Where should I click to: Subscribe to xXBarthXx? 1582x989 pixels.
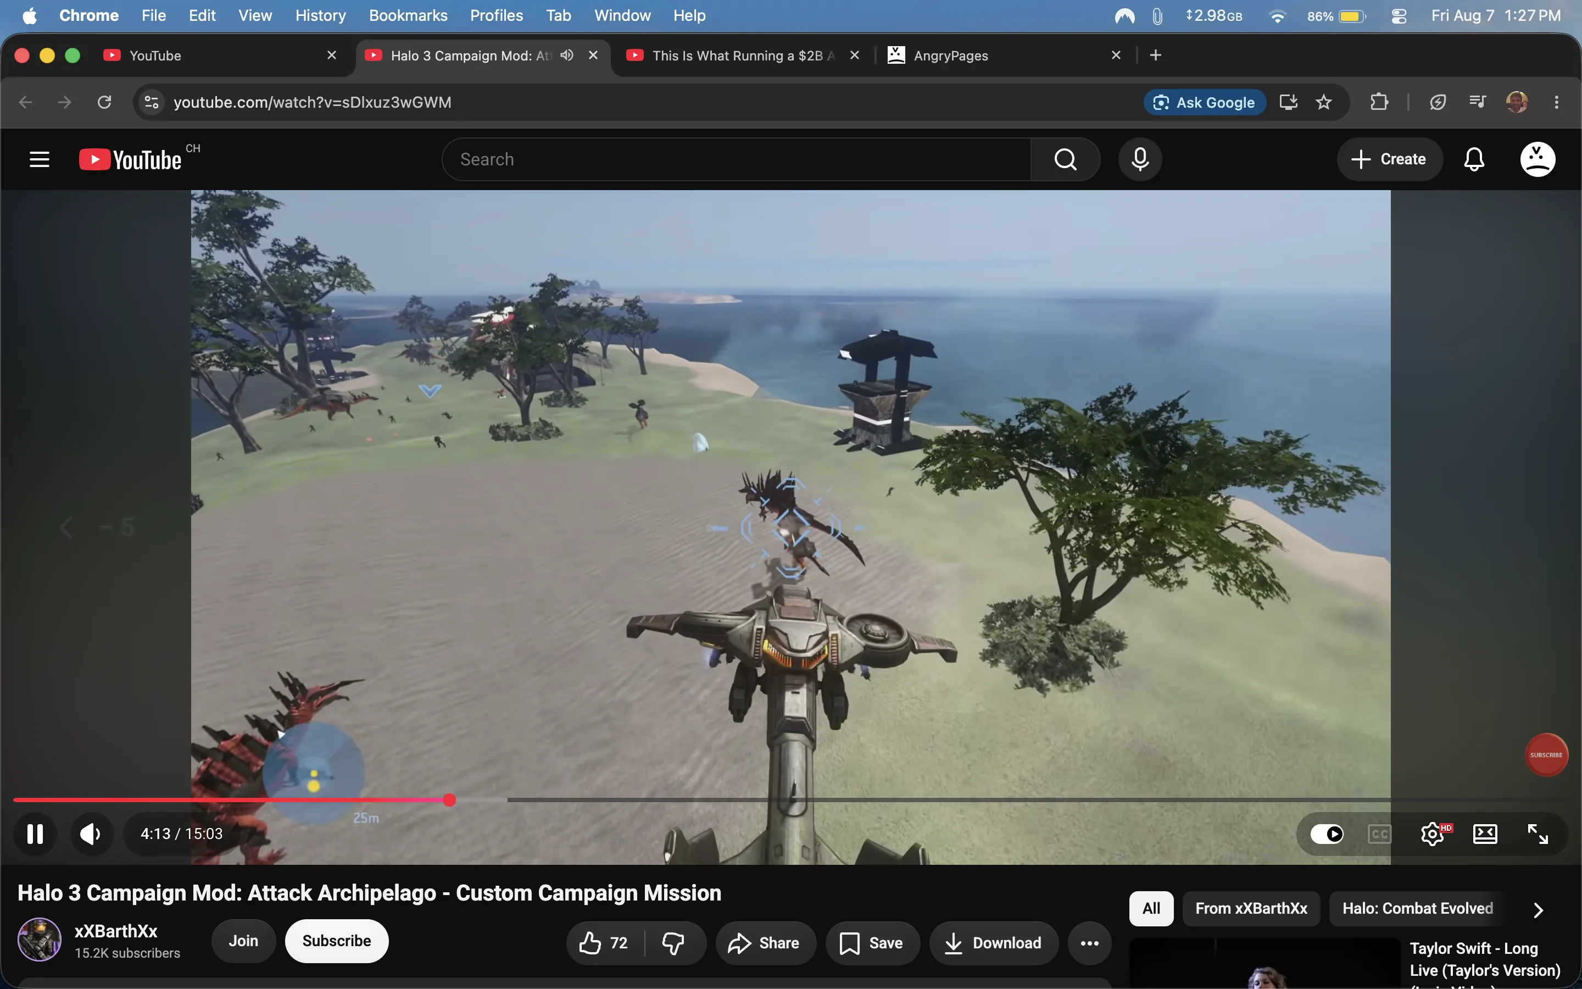pos(337,941)
